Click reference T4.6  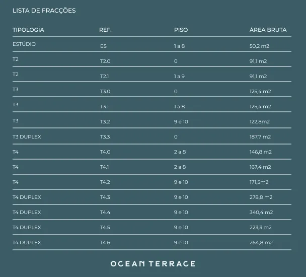(x=105, y=242)
